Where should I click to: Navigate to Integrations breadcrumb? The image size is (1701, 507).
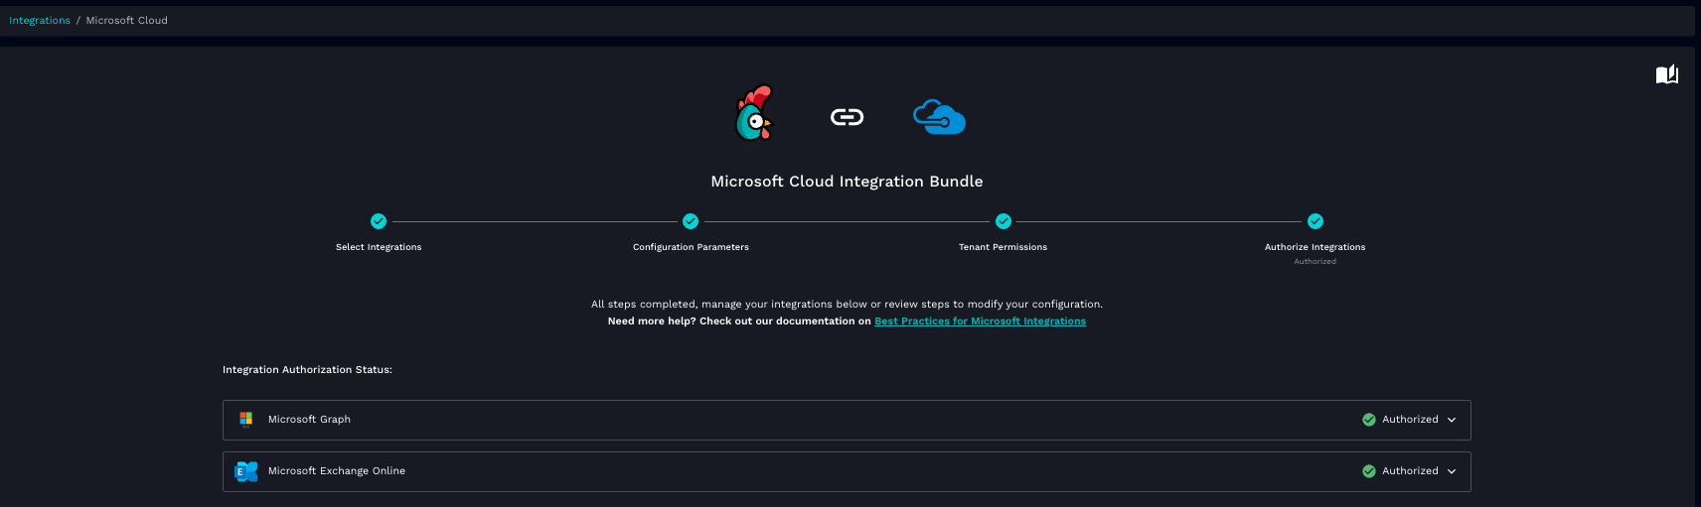tap(40, 21)
